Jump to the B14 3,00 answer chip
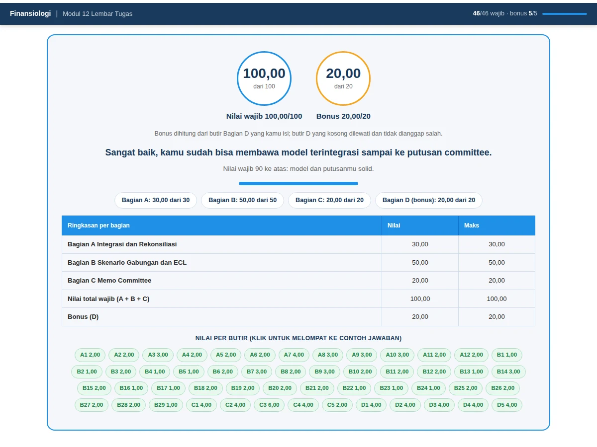The image size is (597, 447). 508,372
